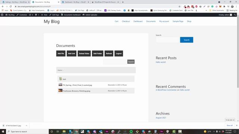
Task: Bookmark this page with the star icon
Action: 179,7
